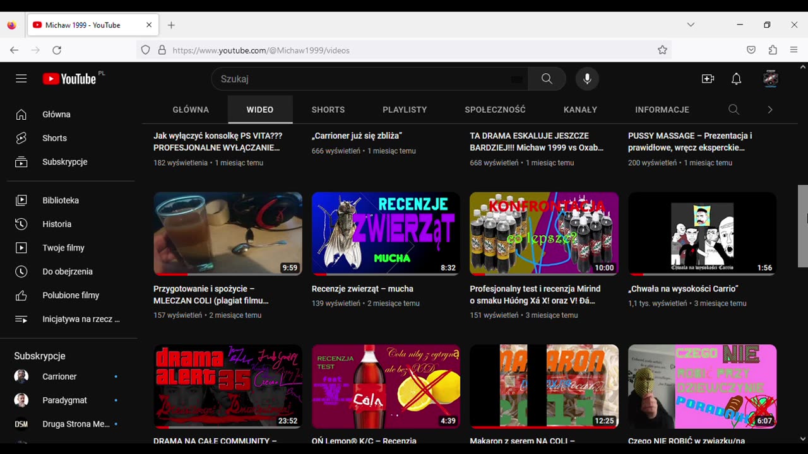Open the YouTube hamburger guide menu
Viewport: 808px width, 454px height.
point(21,79)
